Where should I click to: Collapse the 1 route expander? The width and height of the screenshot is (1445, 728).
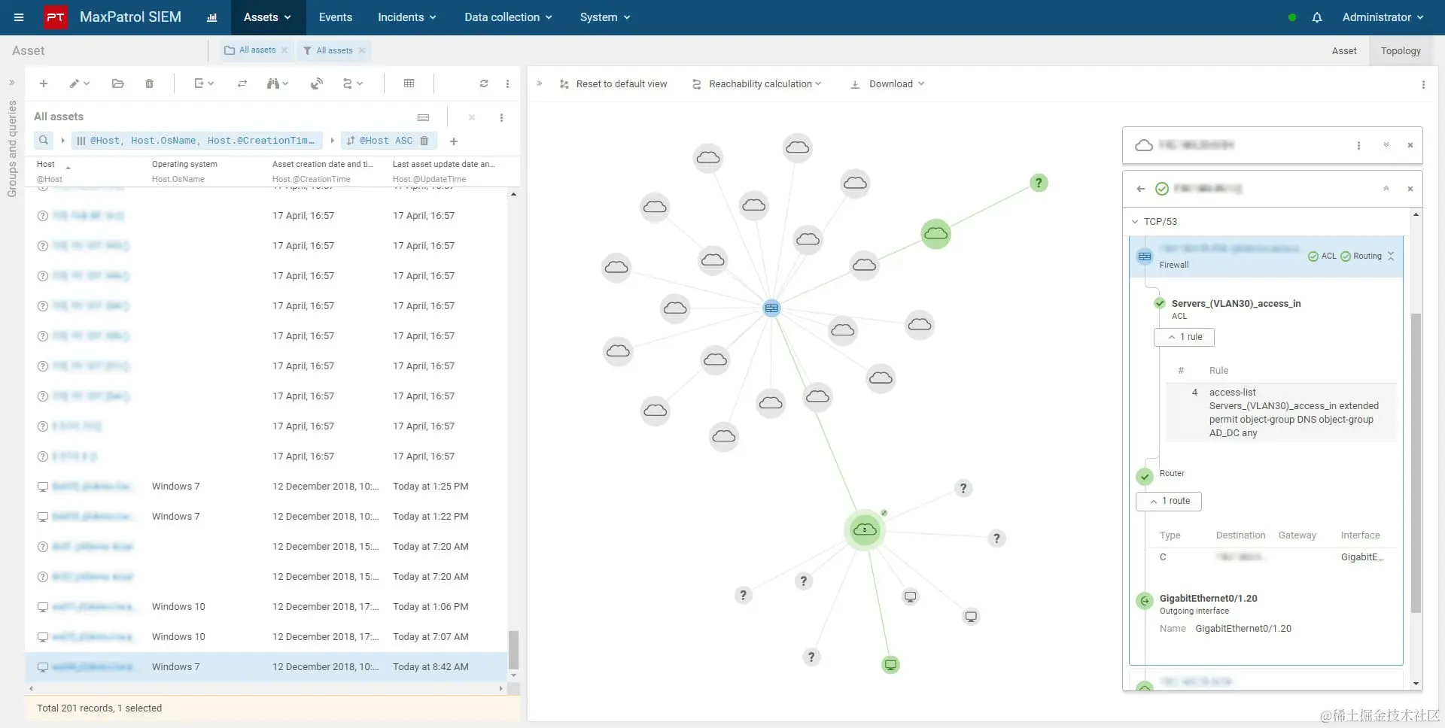[1169, 501]
